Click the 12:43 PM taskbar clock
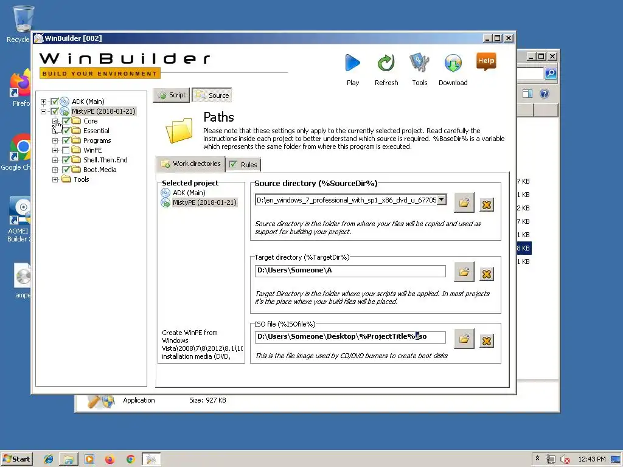 (591, 460)
